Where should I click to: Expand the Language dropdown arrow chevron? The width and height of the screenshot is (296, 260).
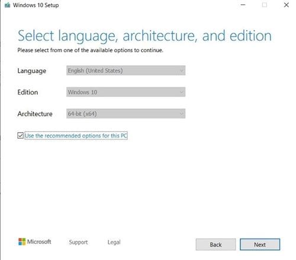tap(181, 70)
